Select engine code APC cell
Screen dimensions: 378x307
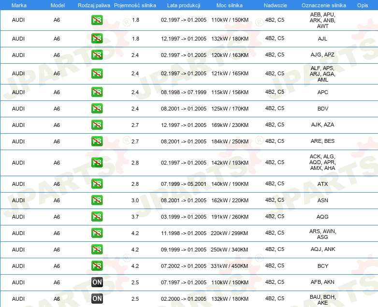pos(322,92)
